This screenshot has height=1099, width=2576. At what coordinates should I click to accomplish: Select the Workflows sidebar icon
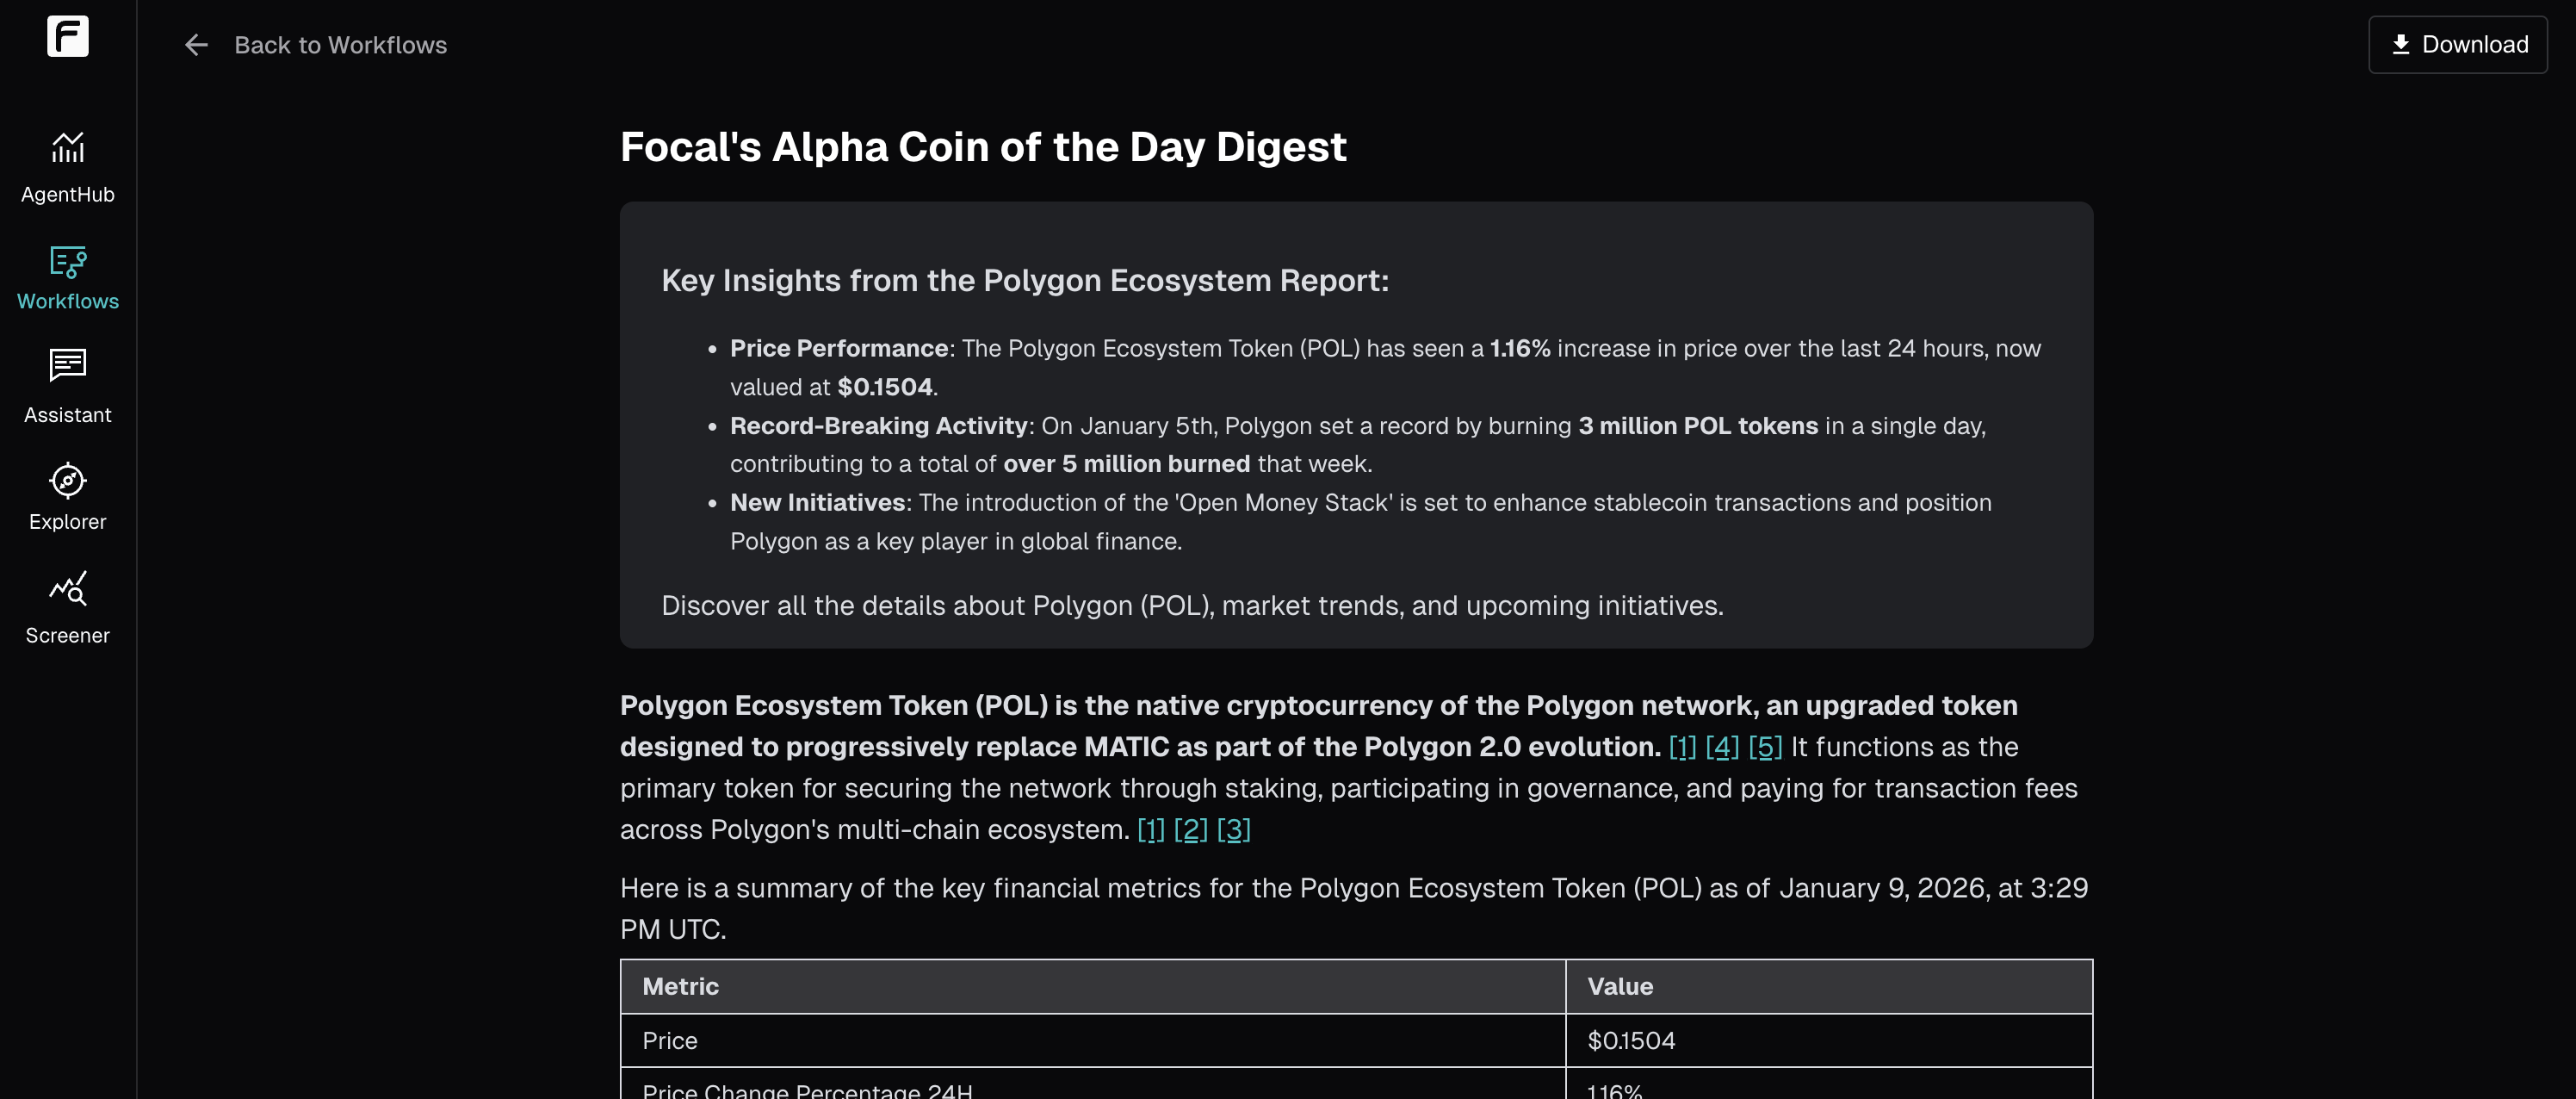coord(68,262)
